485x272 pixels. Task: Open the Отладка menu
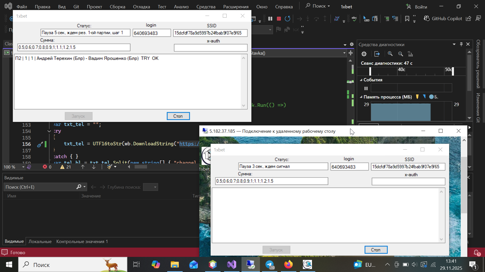141,7
